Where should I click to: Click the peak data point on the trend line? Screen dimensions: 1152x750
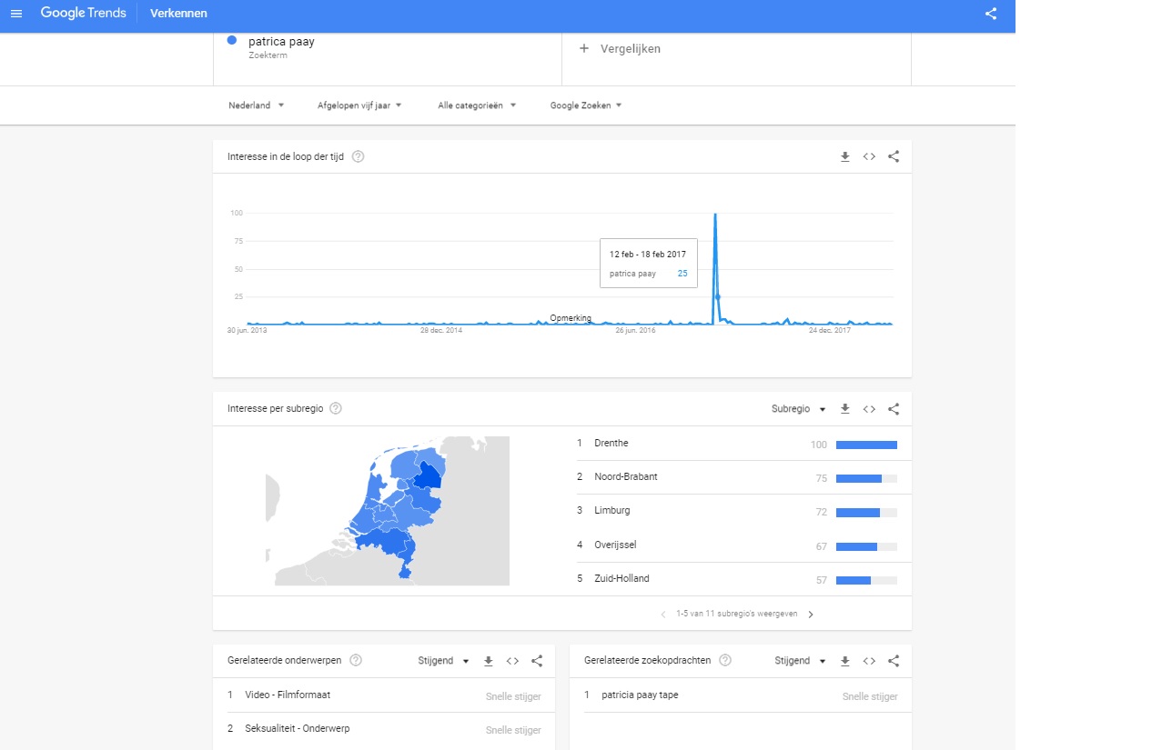tap(715, 214)
